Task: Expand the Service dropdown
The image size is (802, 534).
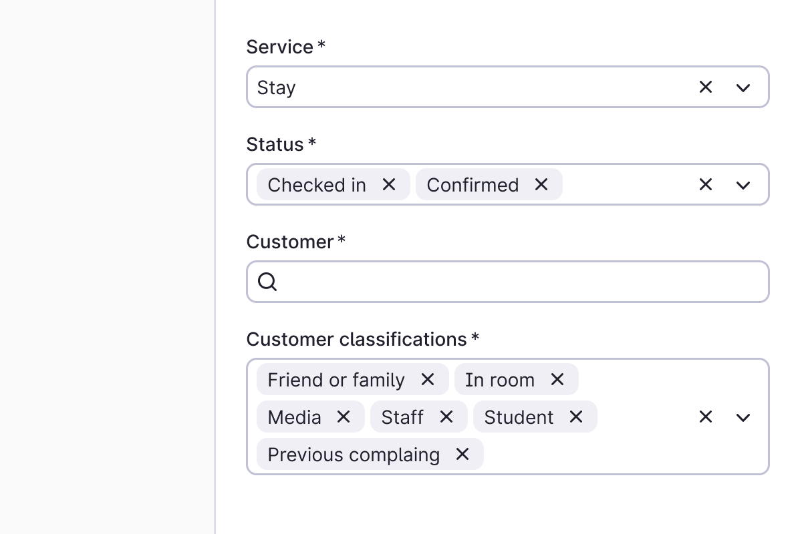Action: click(x=743, y=87)
